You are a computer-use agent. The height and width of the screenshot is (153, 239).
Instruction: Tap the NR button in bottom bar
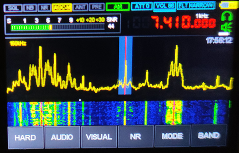pyautogui.click(x=136, y=136)
